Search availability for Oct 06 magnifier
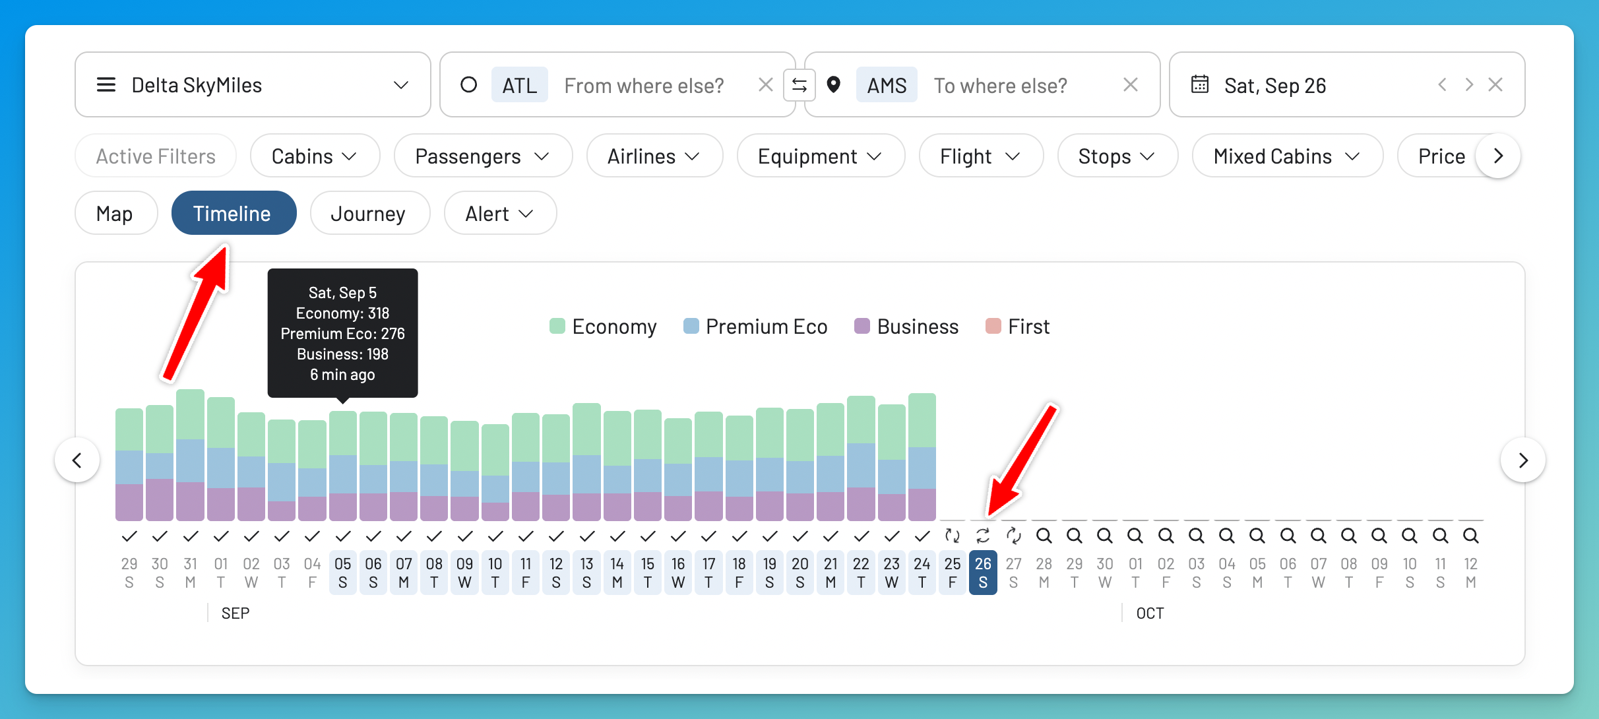 (1288, 536)
